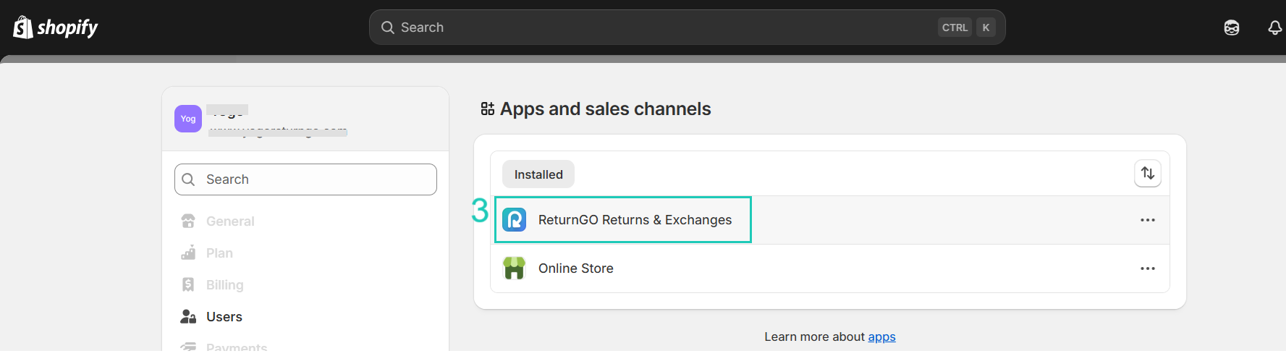Open notifications bell icon
This screenshot has height=364, width=1286.
click(1274, 27)
